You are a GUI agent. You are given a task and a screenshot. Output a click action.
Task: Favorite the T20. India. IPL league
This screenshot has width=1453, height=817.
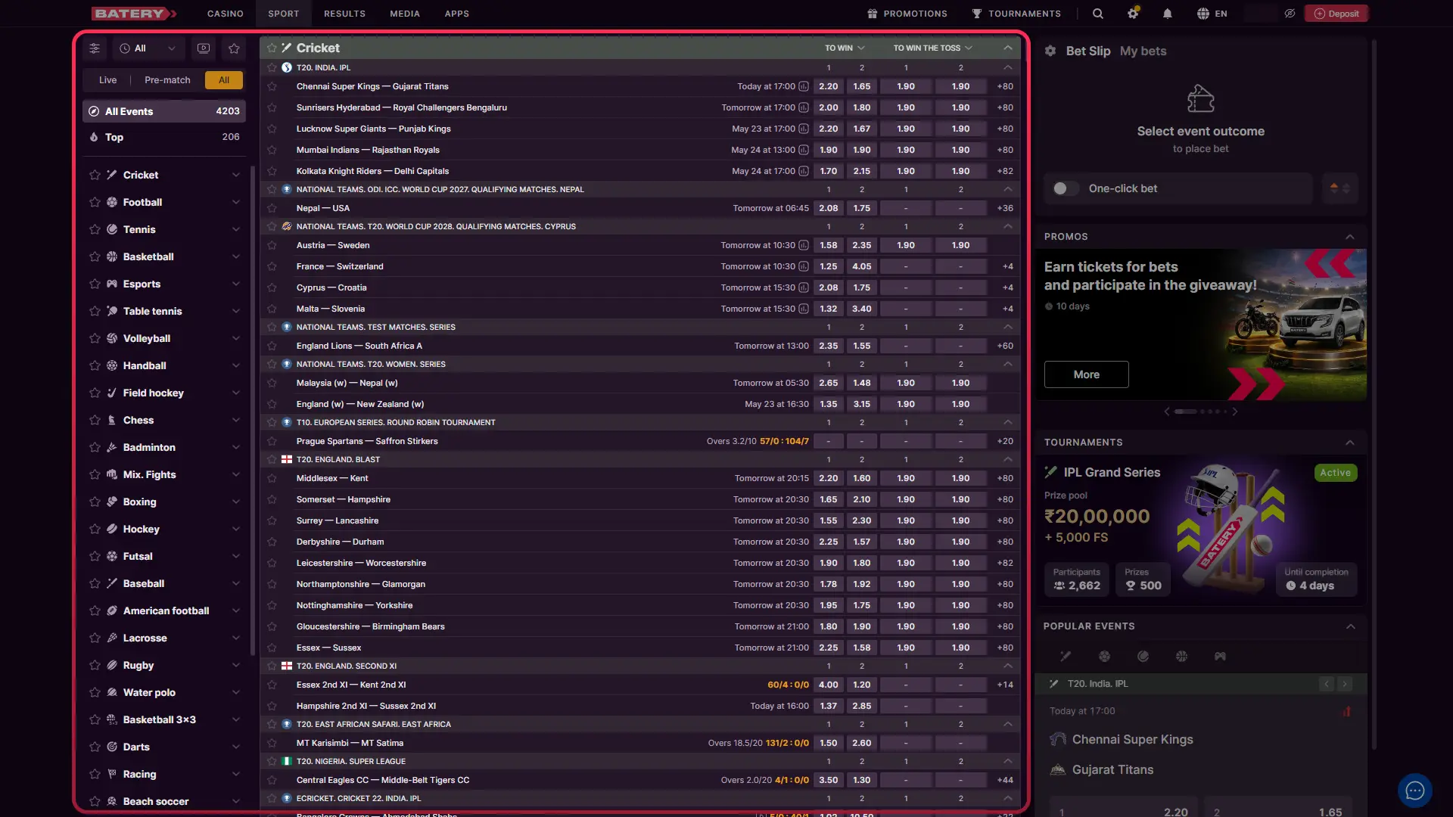272,67
